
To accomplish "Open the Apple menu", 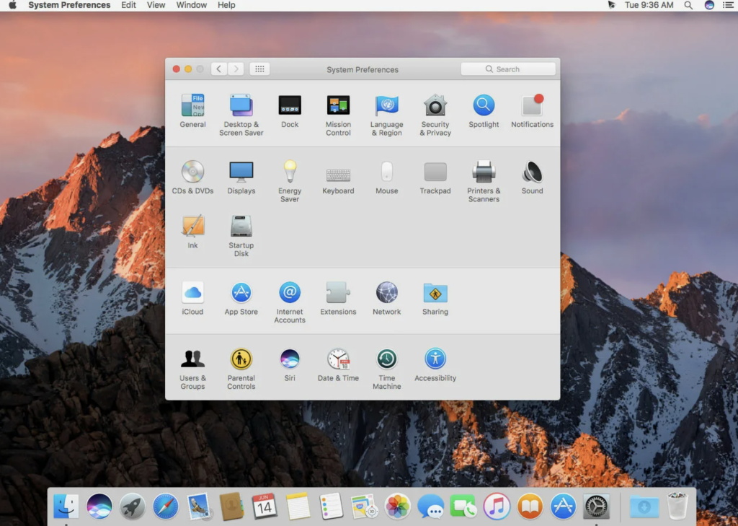I will pyautogui.click(x=13, y=5).
